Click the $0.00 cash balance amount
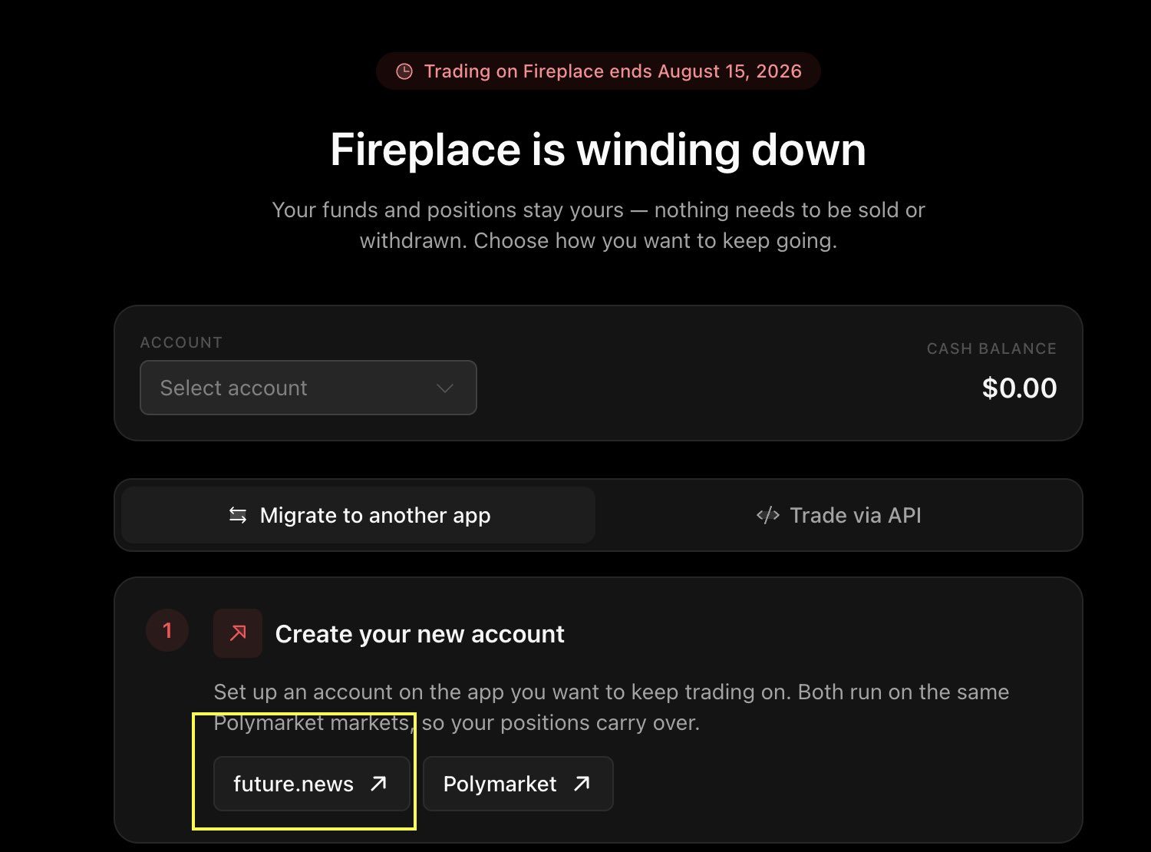The image size is (1151, 852). (1019, 388)
